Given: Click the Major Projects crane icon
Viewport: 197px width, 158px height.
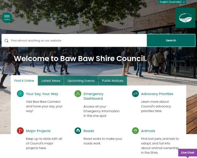Looking at the screenshot, I should pos(20,131).
